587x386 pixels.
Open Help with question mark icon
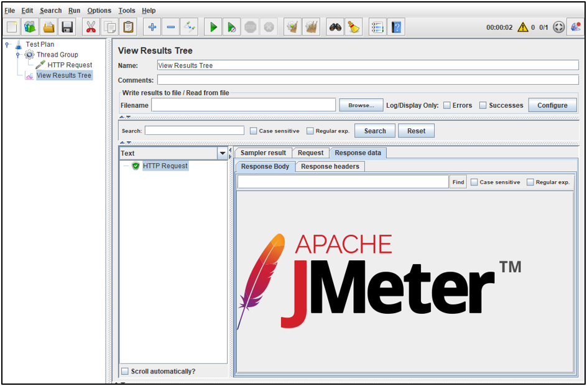point(396,27)
